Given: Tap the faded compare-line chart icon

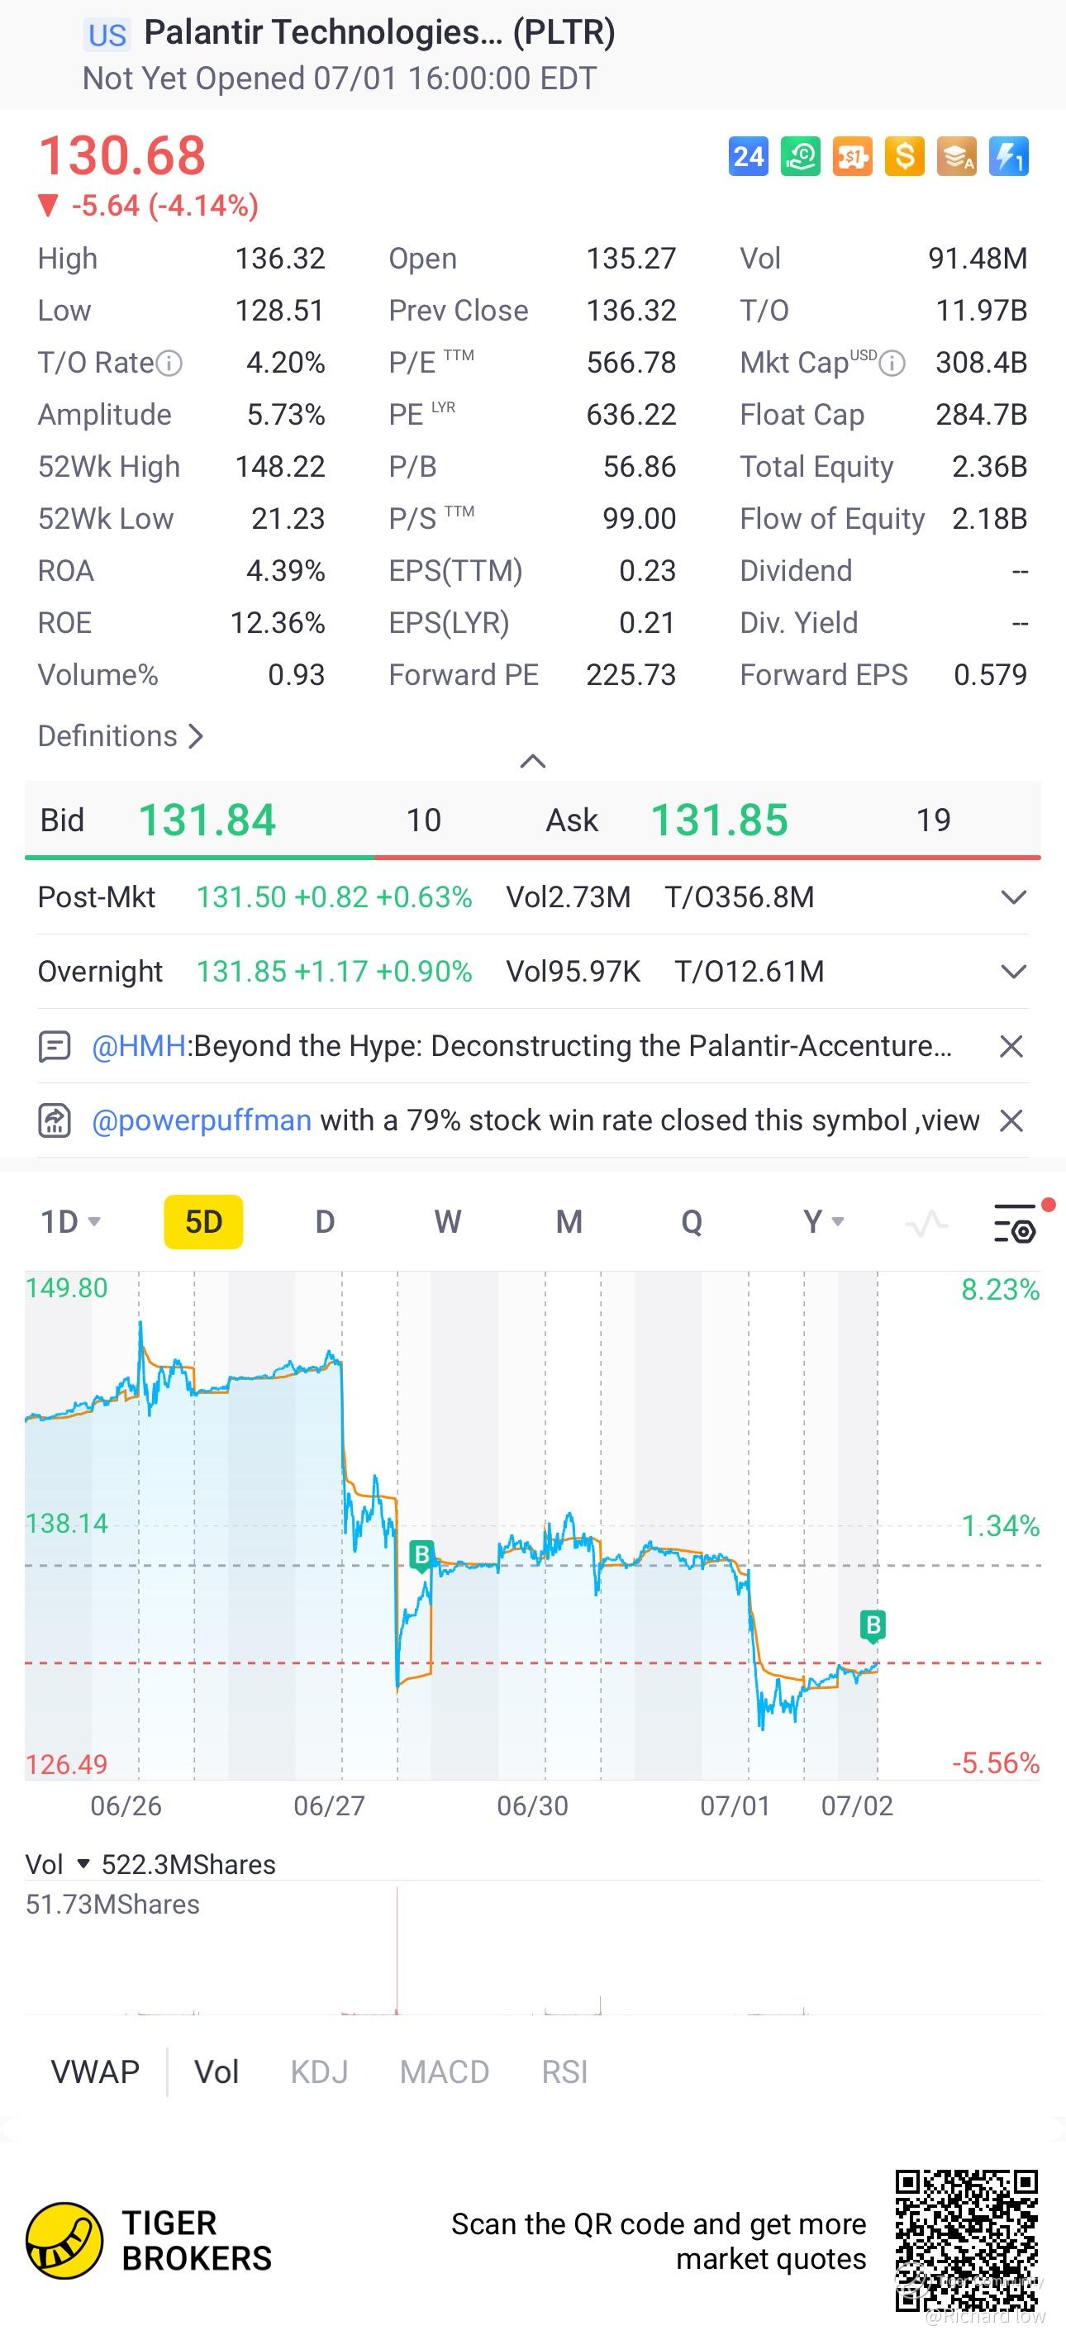Looking at the screenshot, I should coord(927,1224).
